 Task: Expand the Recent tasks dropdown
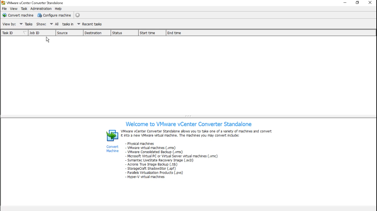(x=89, y=24)
